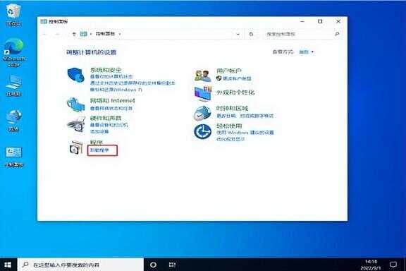
Task: Open the 类别 view-by dropdown
Action: [307, 52]
